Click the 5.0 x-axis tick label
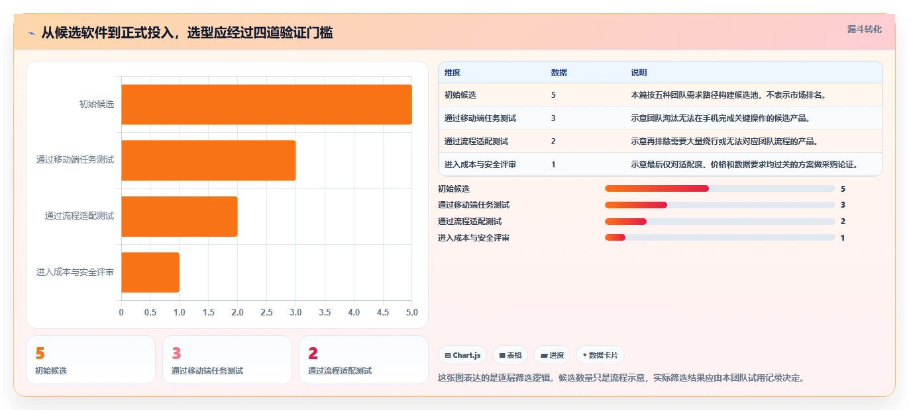 (412, 312)
